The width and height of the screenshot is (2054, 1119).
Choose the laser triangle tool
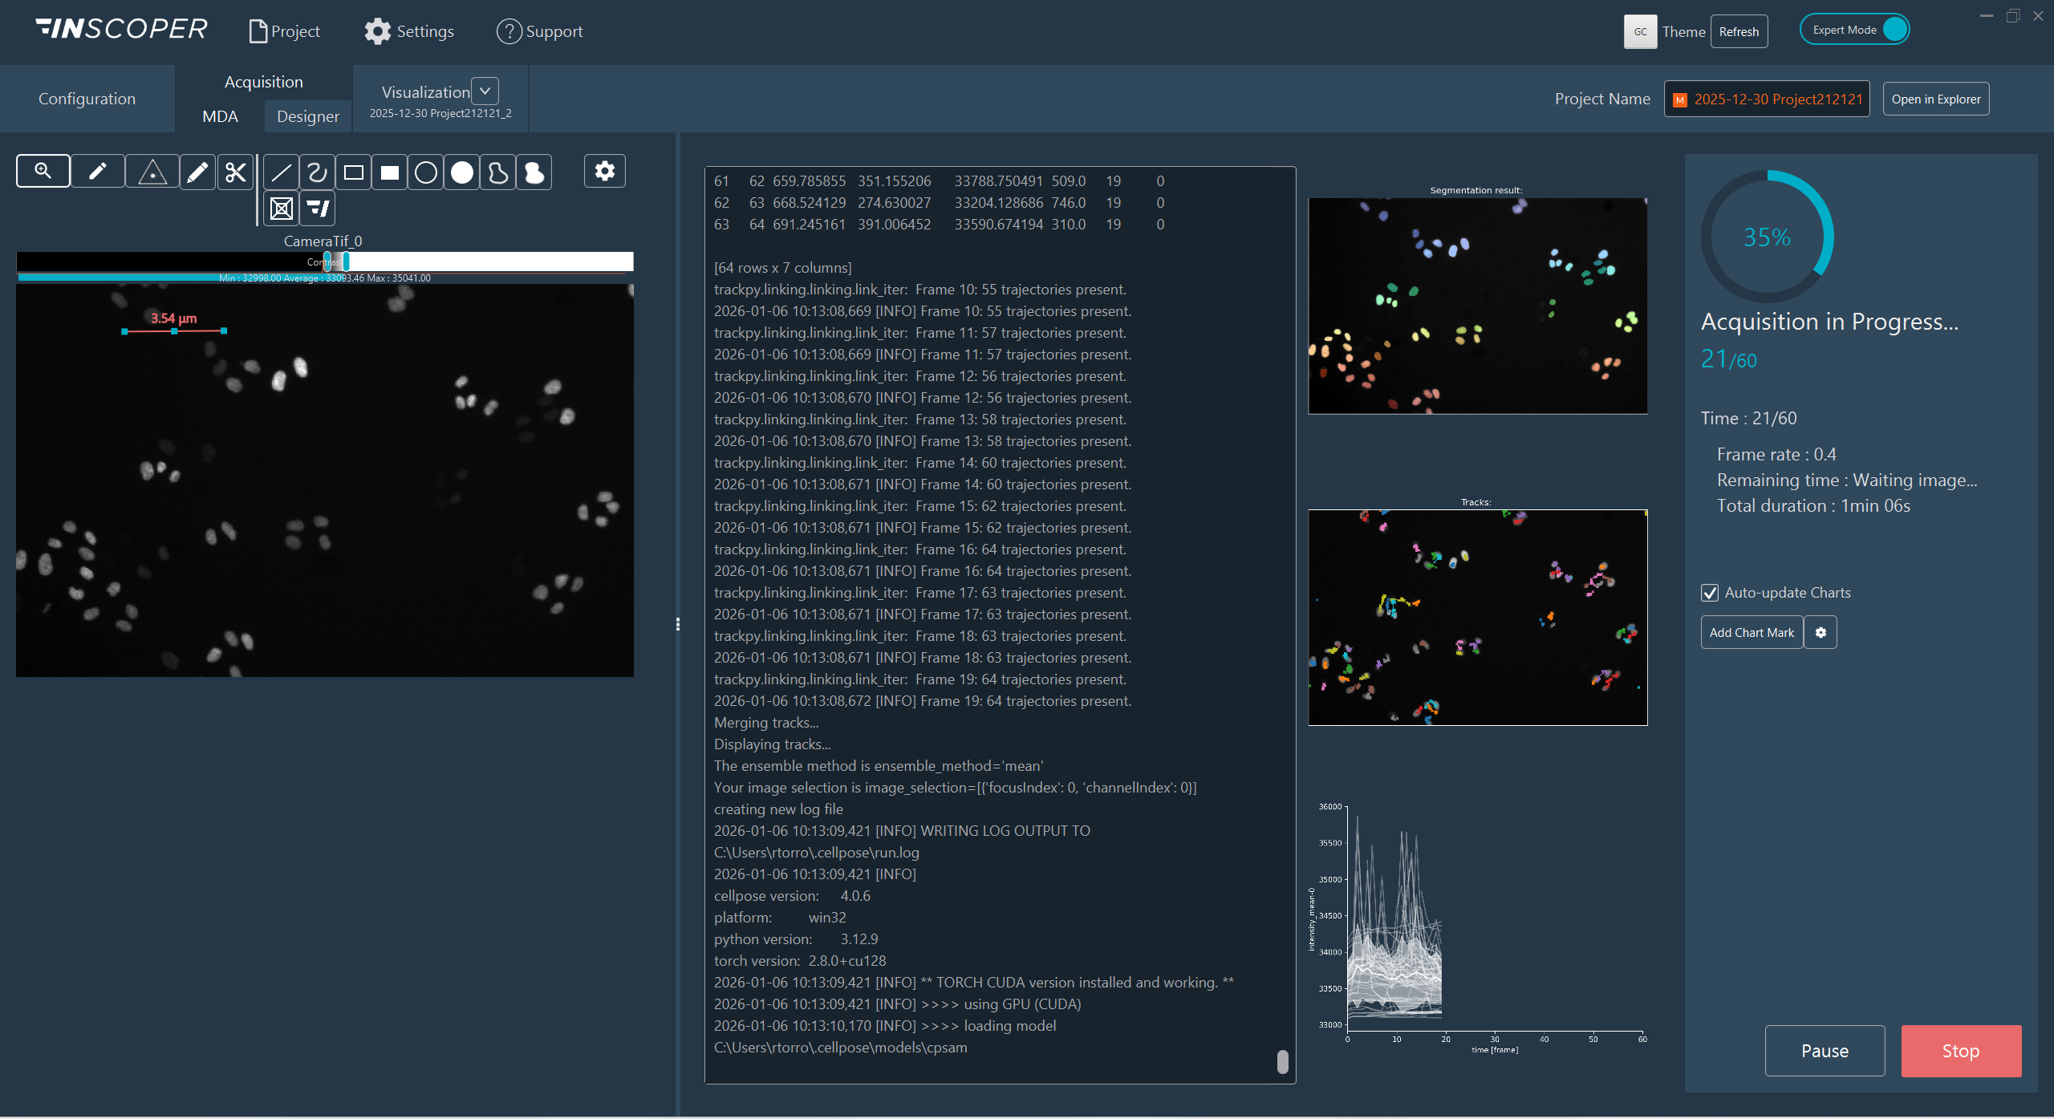pos(152,172)
